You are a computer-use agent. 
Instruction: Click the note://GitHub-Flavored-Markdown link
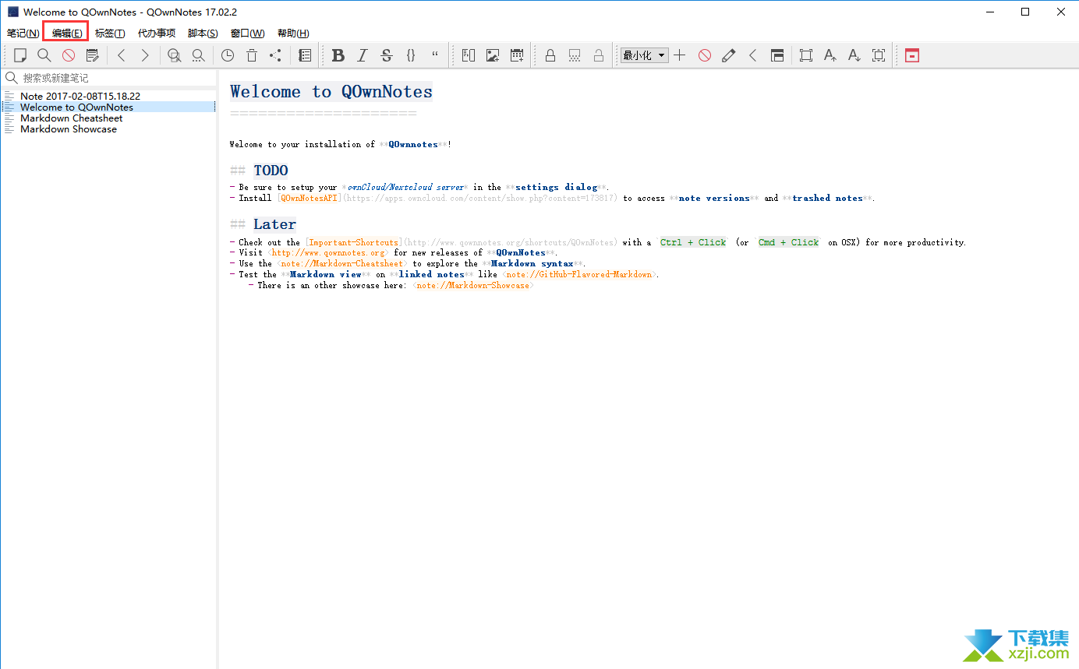coord(581,275)
